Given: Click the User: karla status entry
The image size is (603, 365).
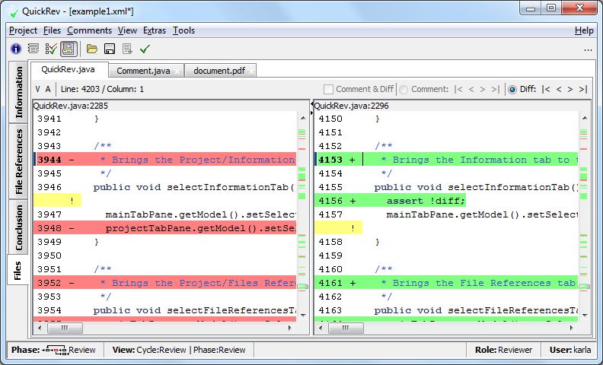Looking at the screenshot, I should [570, 350].
